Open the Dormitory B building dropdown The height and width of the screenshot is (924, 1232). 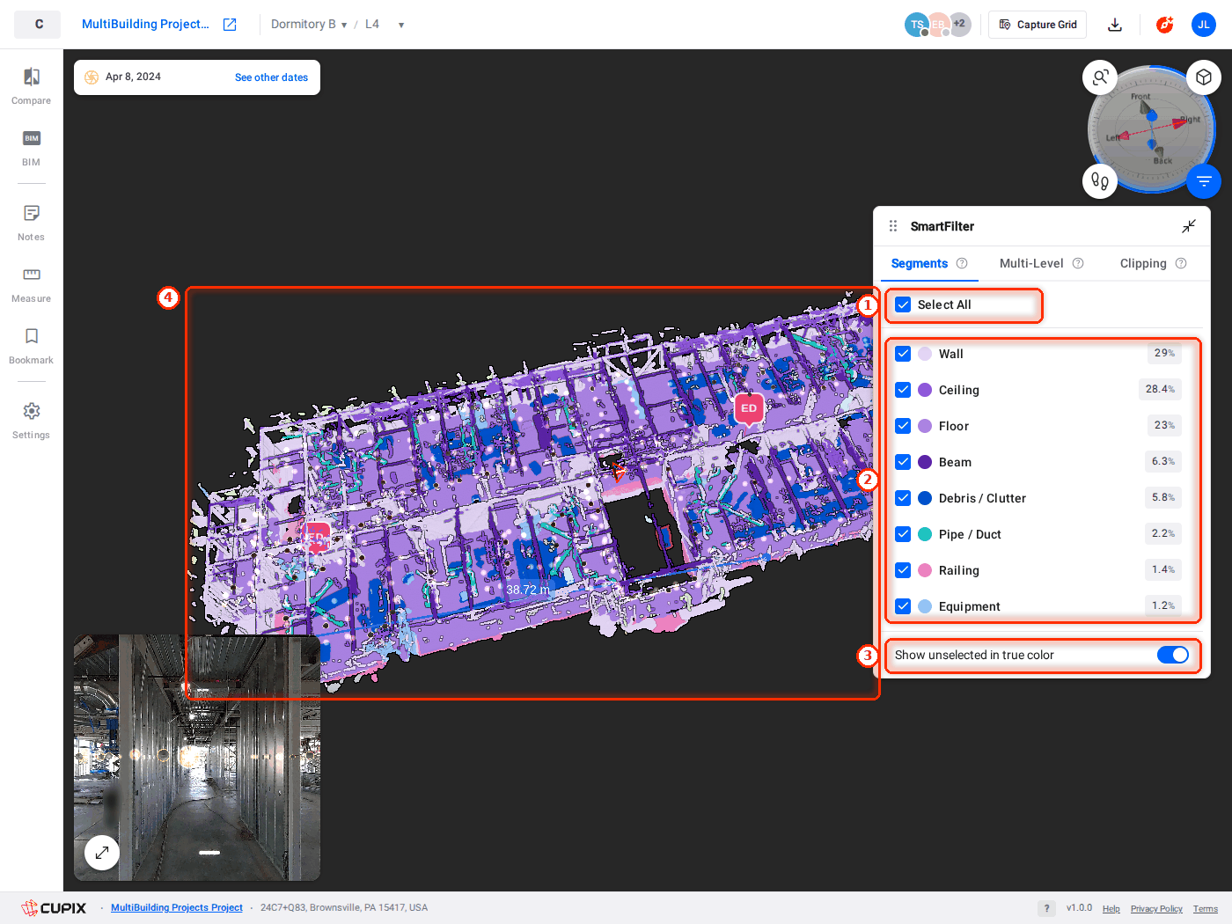309,25
